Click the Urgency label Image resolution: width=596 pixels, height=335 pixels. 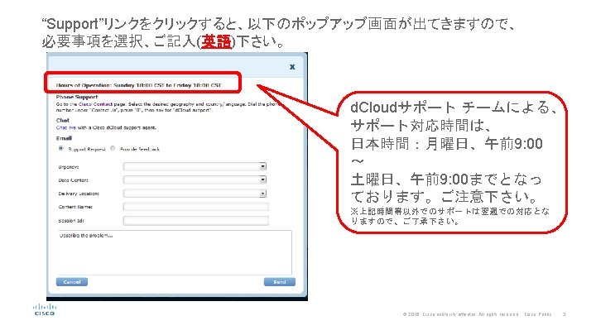click(x=69, y=167)
